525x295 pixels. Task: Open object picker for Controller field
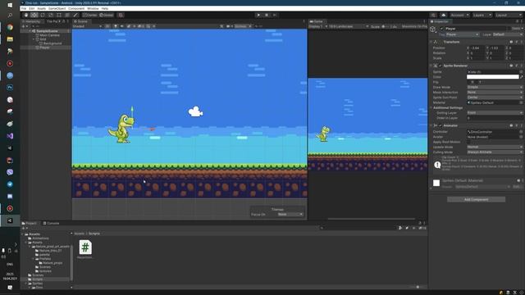(x=521, y=131)
